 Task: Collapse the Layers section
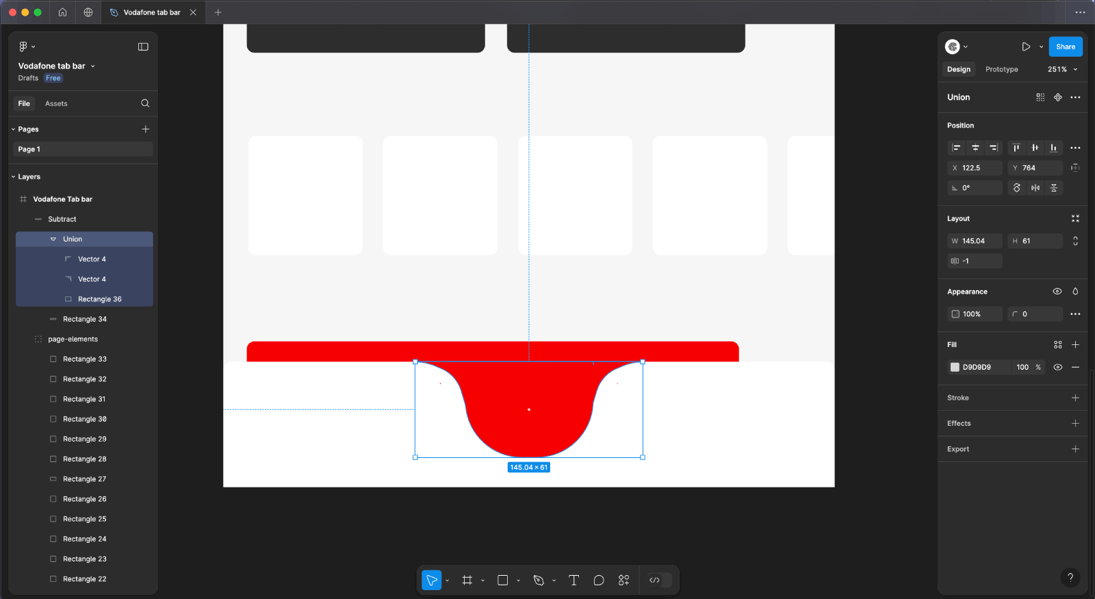click(x=13, y=177)
